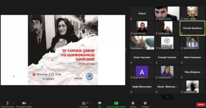This screenshot has width=206, height=108.
Task: Show next page of gallery participants
Action: click(167, 97)
